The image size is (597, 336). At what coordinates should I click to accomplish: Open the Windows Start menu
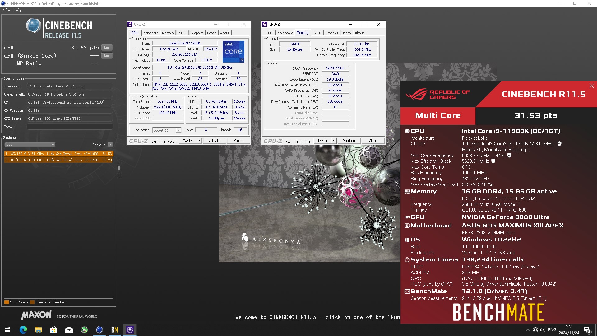click(7, 330)
